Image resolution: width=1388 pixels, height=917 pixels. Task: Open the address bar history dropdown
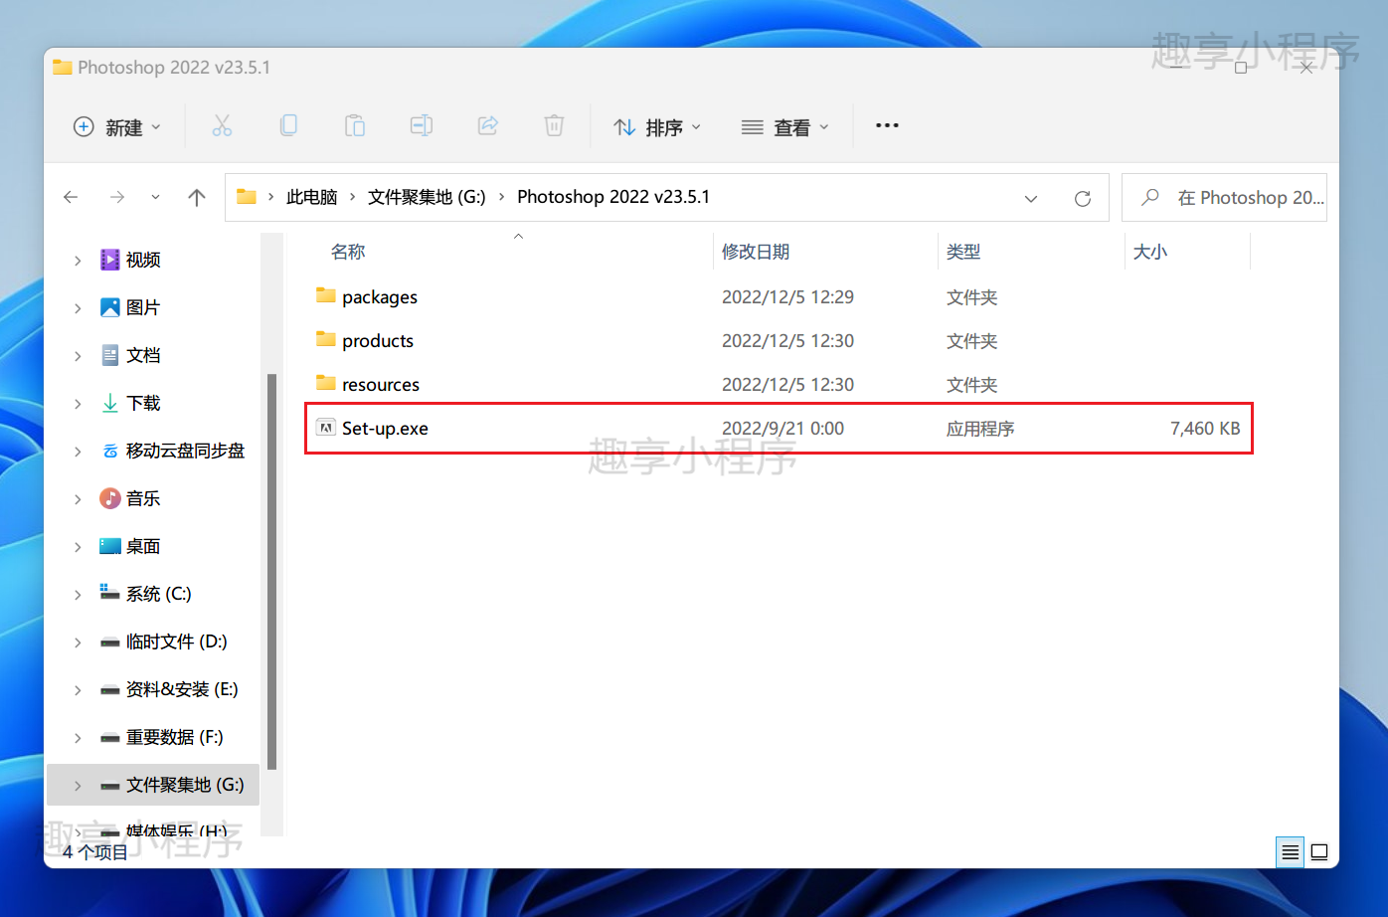coord(1031,198)
